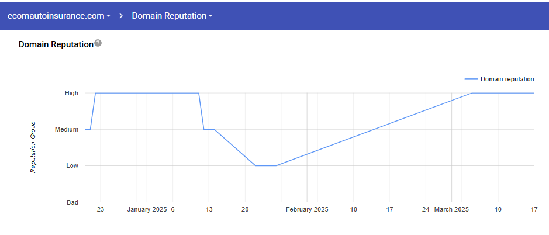The width and height of the screenshot is (549, 235).
Task: Click the Domain Reputation section heading
Action: pos(56,44)
